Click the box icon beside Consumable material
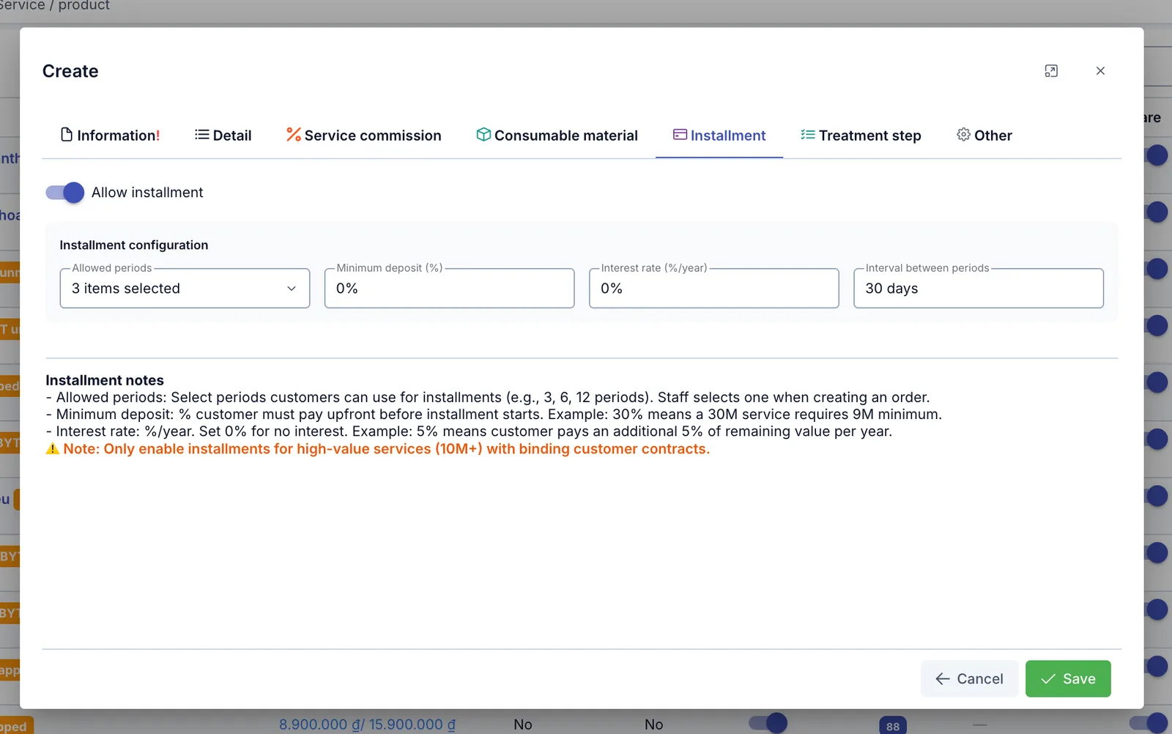 [x=483, y=135]
